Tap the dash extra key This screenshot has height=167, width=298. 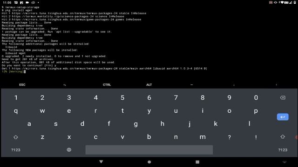(x=191, y=84)
